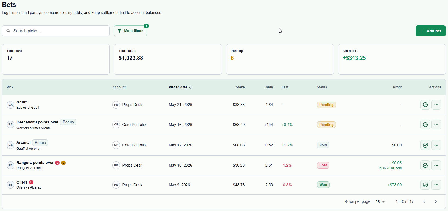Viewport: 448px width, 211px height.
Task: Click the Pending status on Inter Miami row
Action: tap(326, 125)
